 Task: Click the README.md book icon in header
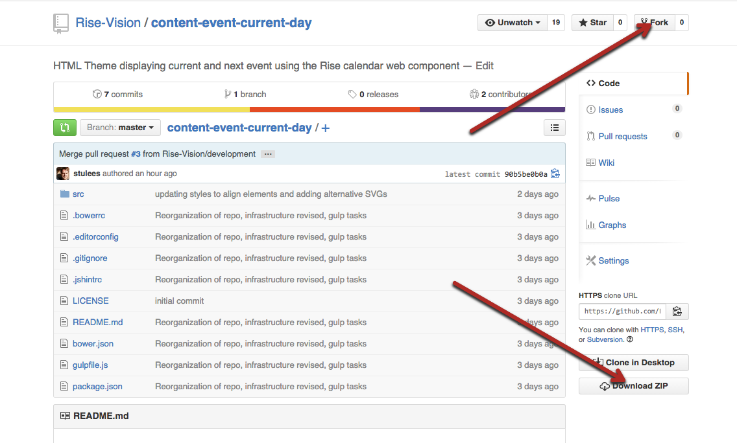(x=66, y=416)
